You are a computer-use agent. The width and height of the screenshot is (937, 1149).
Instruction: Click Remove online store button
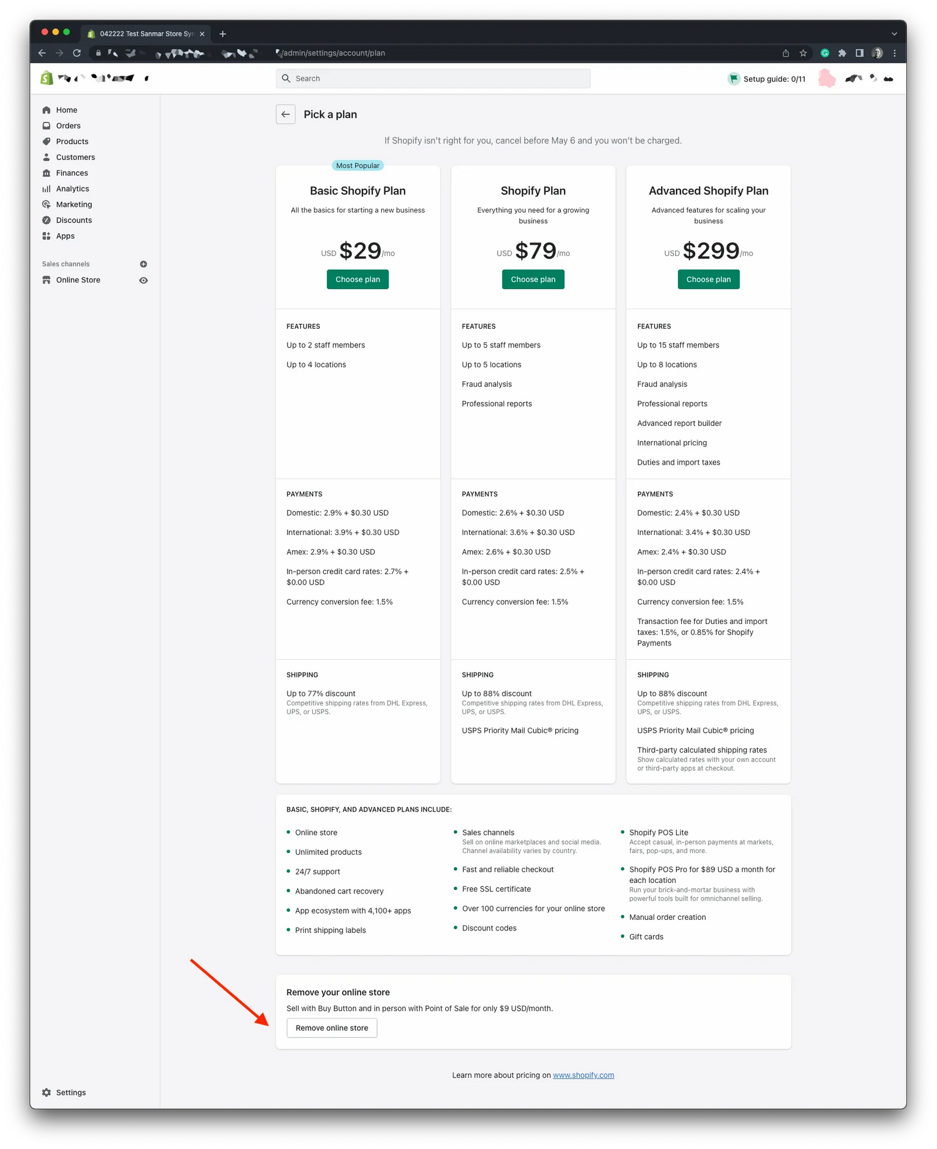331,1028
